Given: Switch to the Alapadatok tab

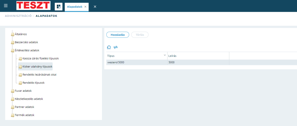Looking at the screenshot, I should (x=75, y=7).
